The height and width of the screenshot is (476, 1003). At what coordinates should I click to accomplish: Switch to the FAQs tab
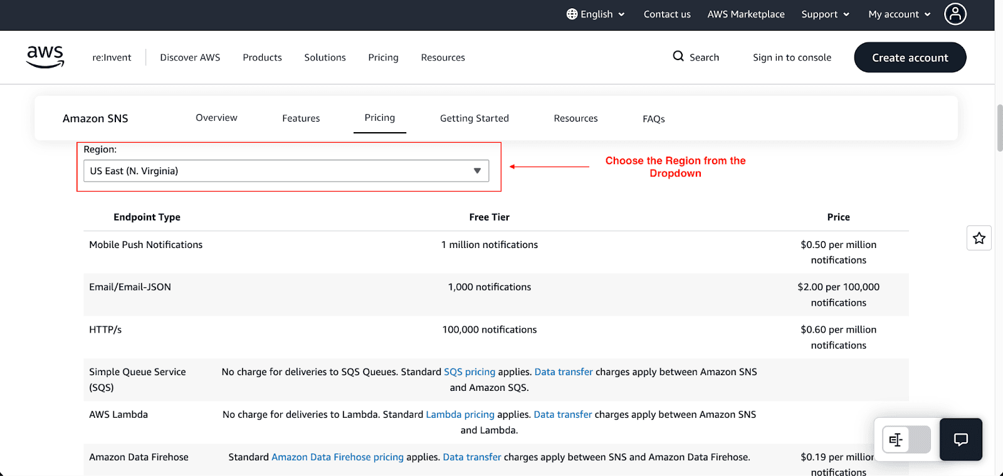pos(654,119)
